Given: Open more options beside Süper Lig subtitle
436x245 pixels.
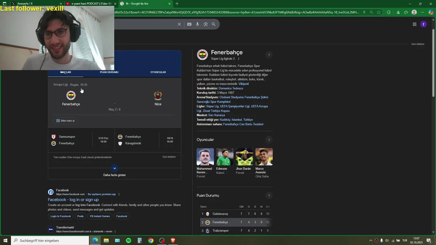Looking at the screenshot, I should pyautogui.click(x=239, y=59).
